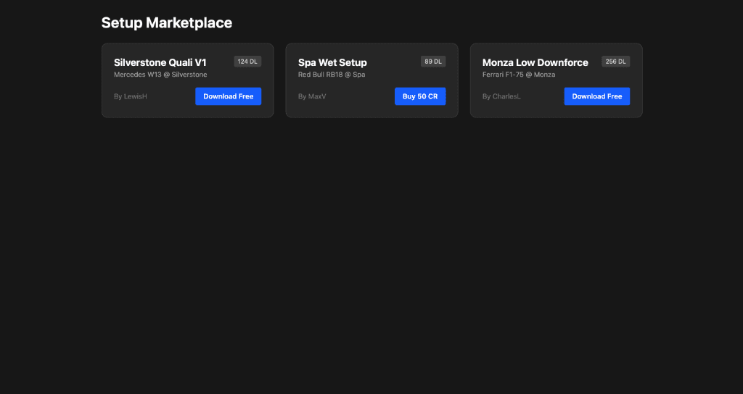This screenshot has width=743, height=394.
Task: Click the 124 DL download count badge
Action: point(247,62)
